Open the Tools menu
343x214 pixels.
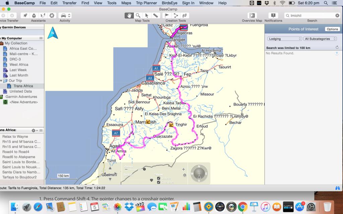click(x=112, y=3)
